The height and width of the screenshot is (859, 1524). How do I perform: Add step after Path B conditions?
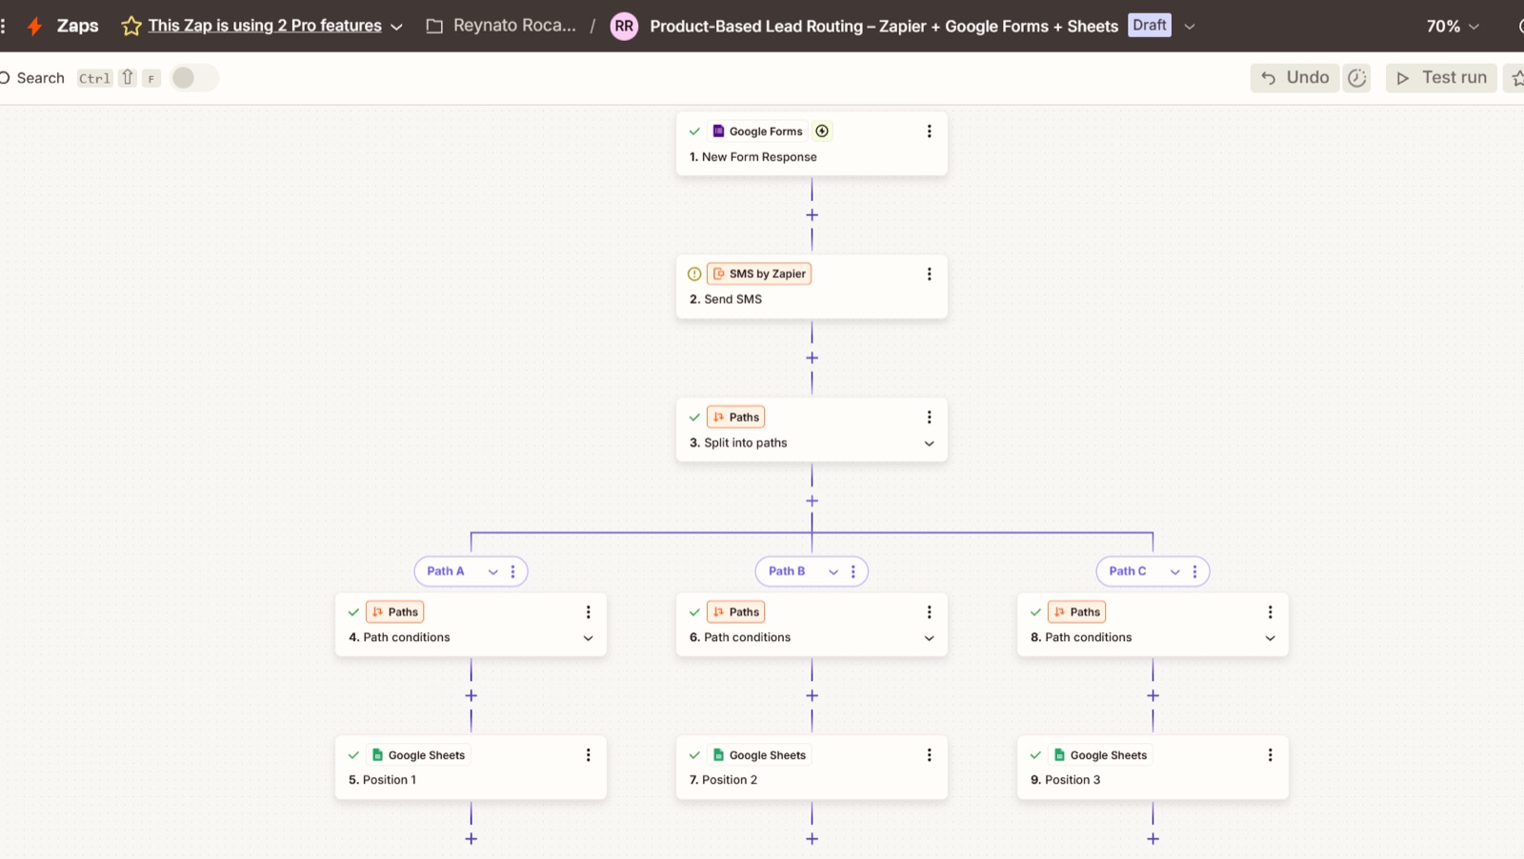[812, 696]
